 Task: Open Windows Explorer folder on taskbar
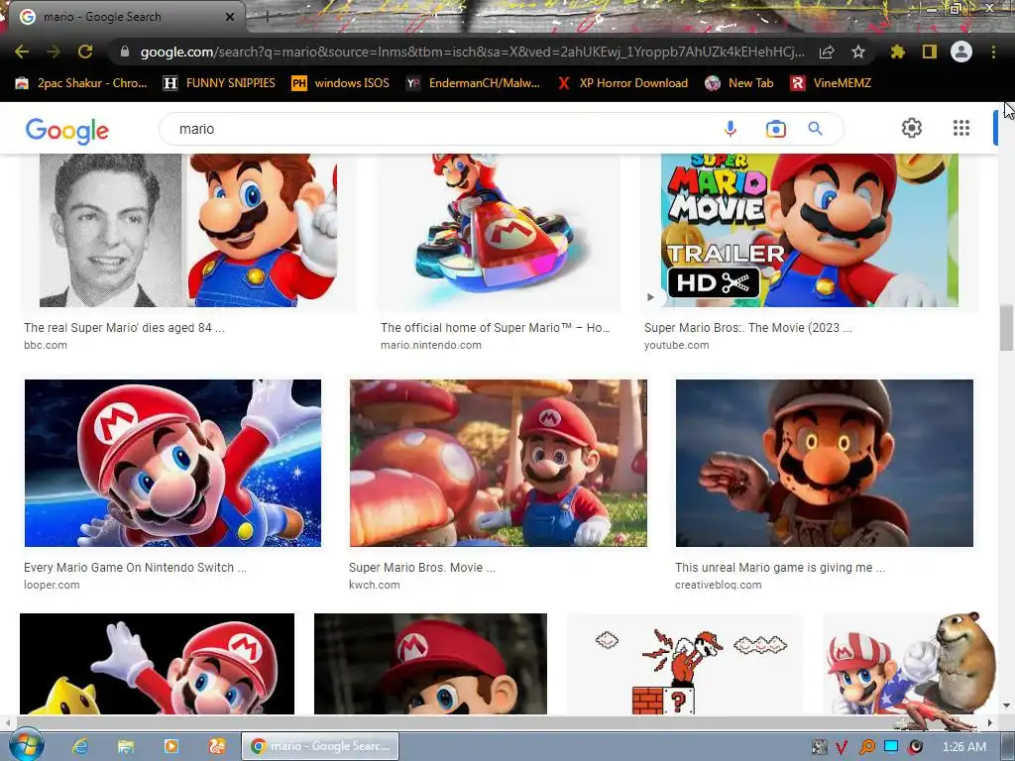[125, 746]
